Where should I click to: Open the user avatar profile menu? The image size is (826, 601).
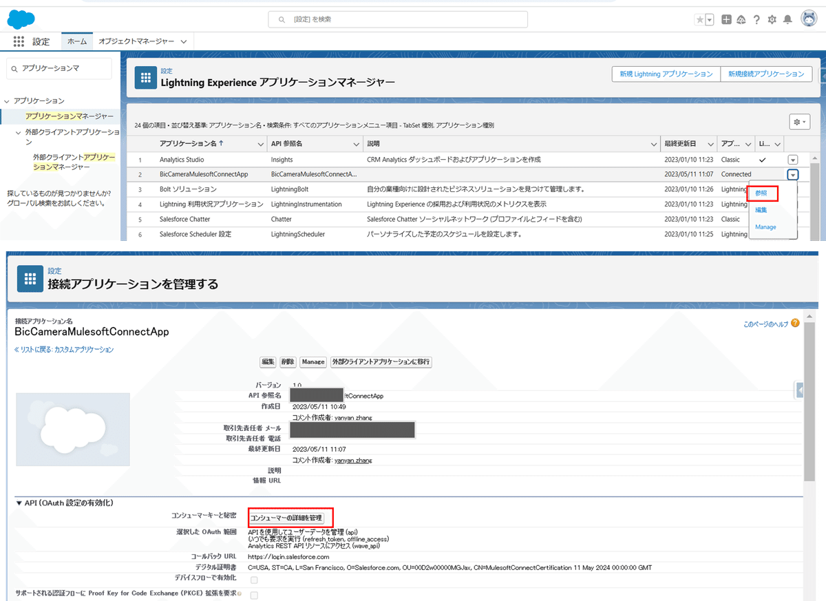tap(809, 19)
